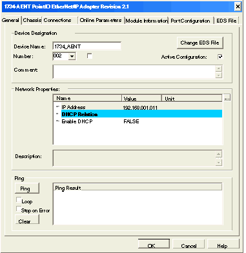Open the EDS File tab
Viewport: 246px width, 253px height.
click(226, 21)
